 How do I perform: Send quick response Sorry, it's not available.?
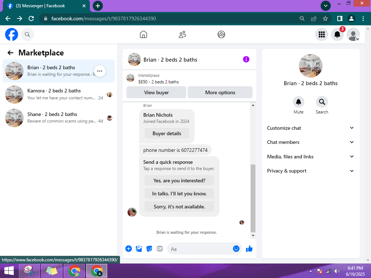tap(179, 207)
